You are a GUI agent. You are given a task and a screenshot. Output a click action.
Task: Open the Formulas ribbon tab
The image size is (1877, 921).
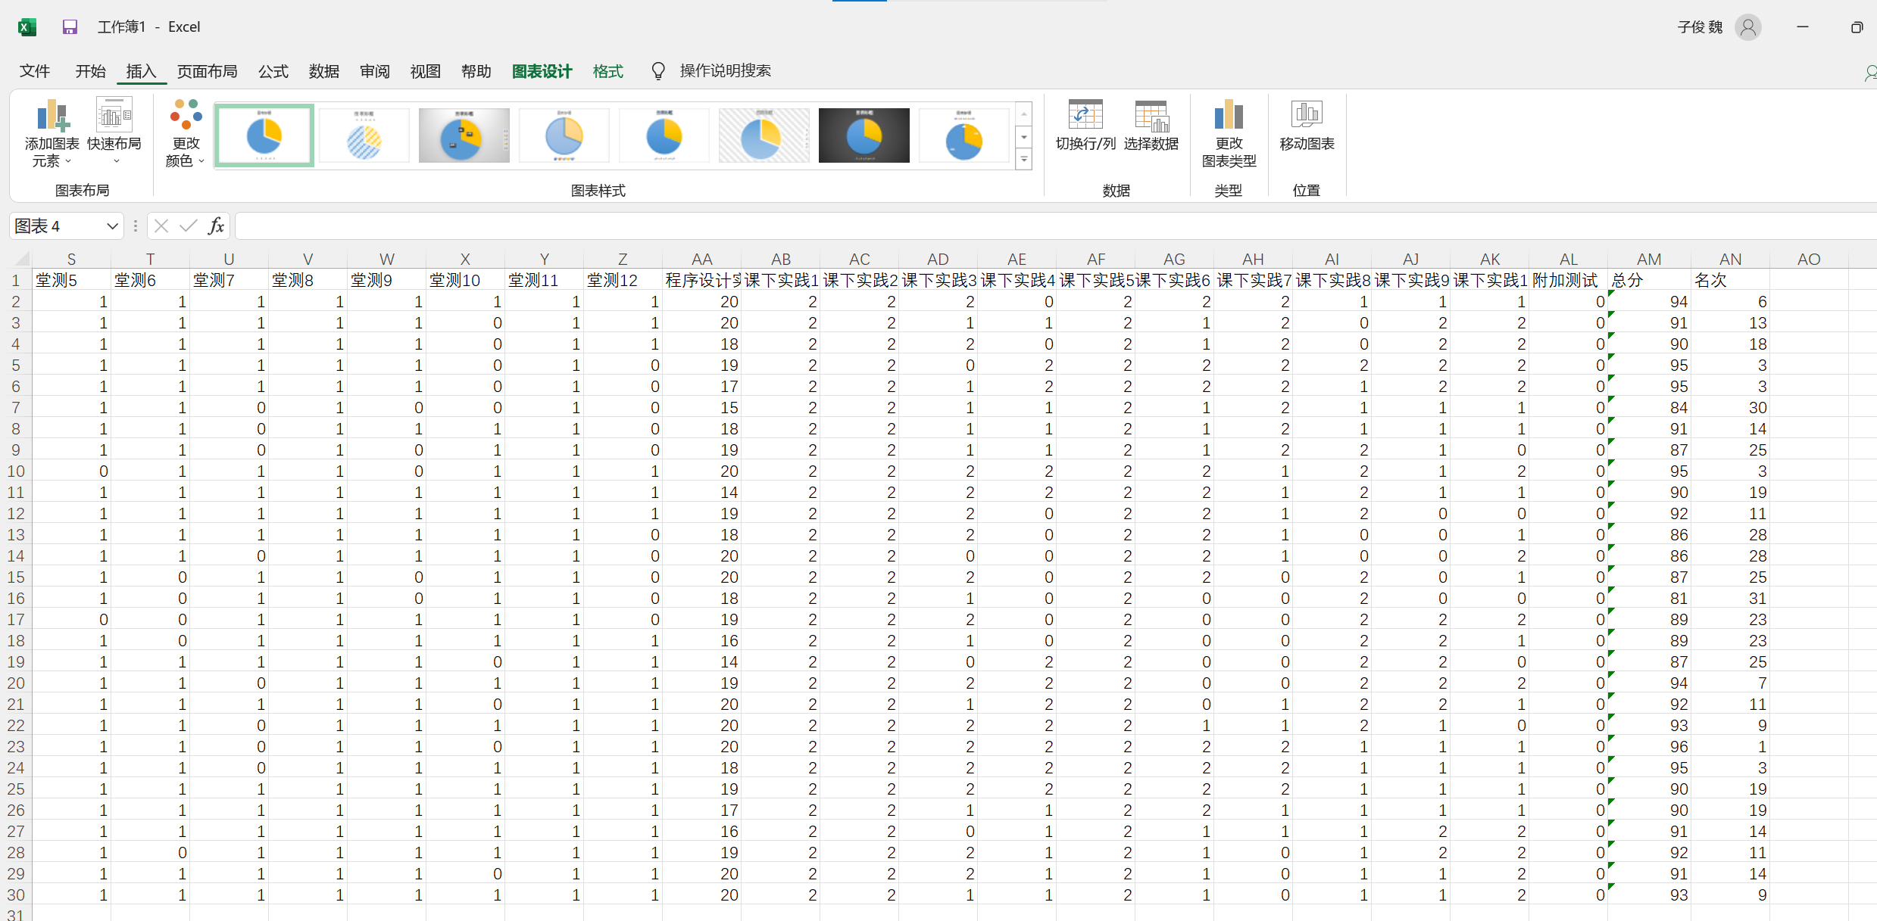[273, 71]
